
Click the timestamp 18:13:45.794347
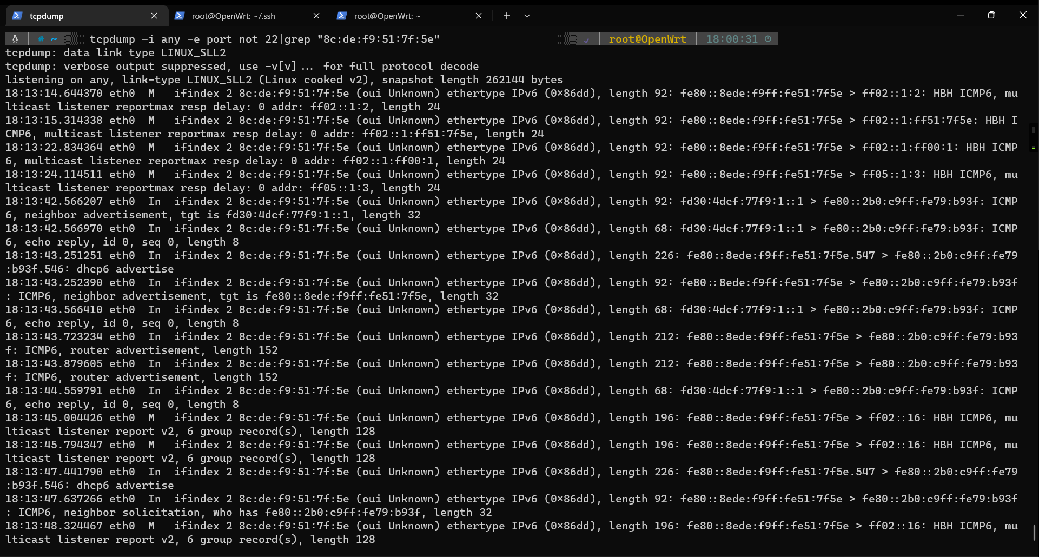tap(54, 445)
